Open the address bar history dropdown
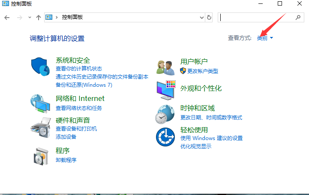The height and width of the screenshot is (195, 309). point(202,17)
